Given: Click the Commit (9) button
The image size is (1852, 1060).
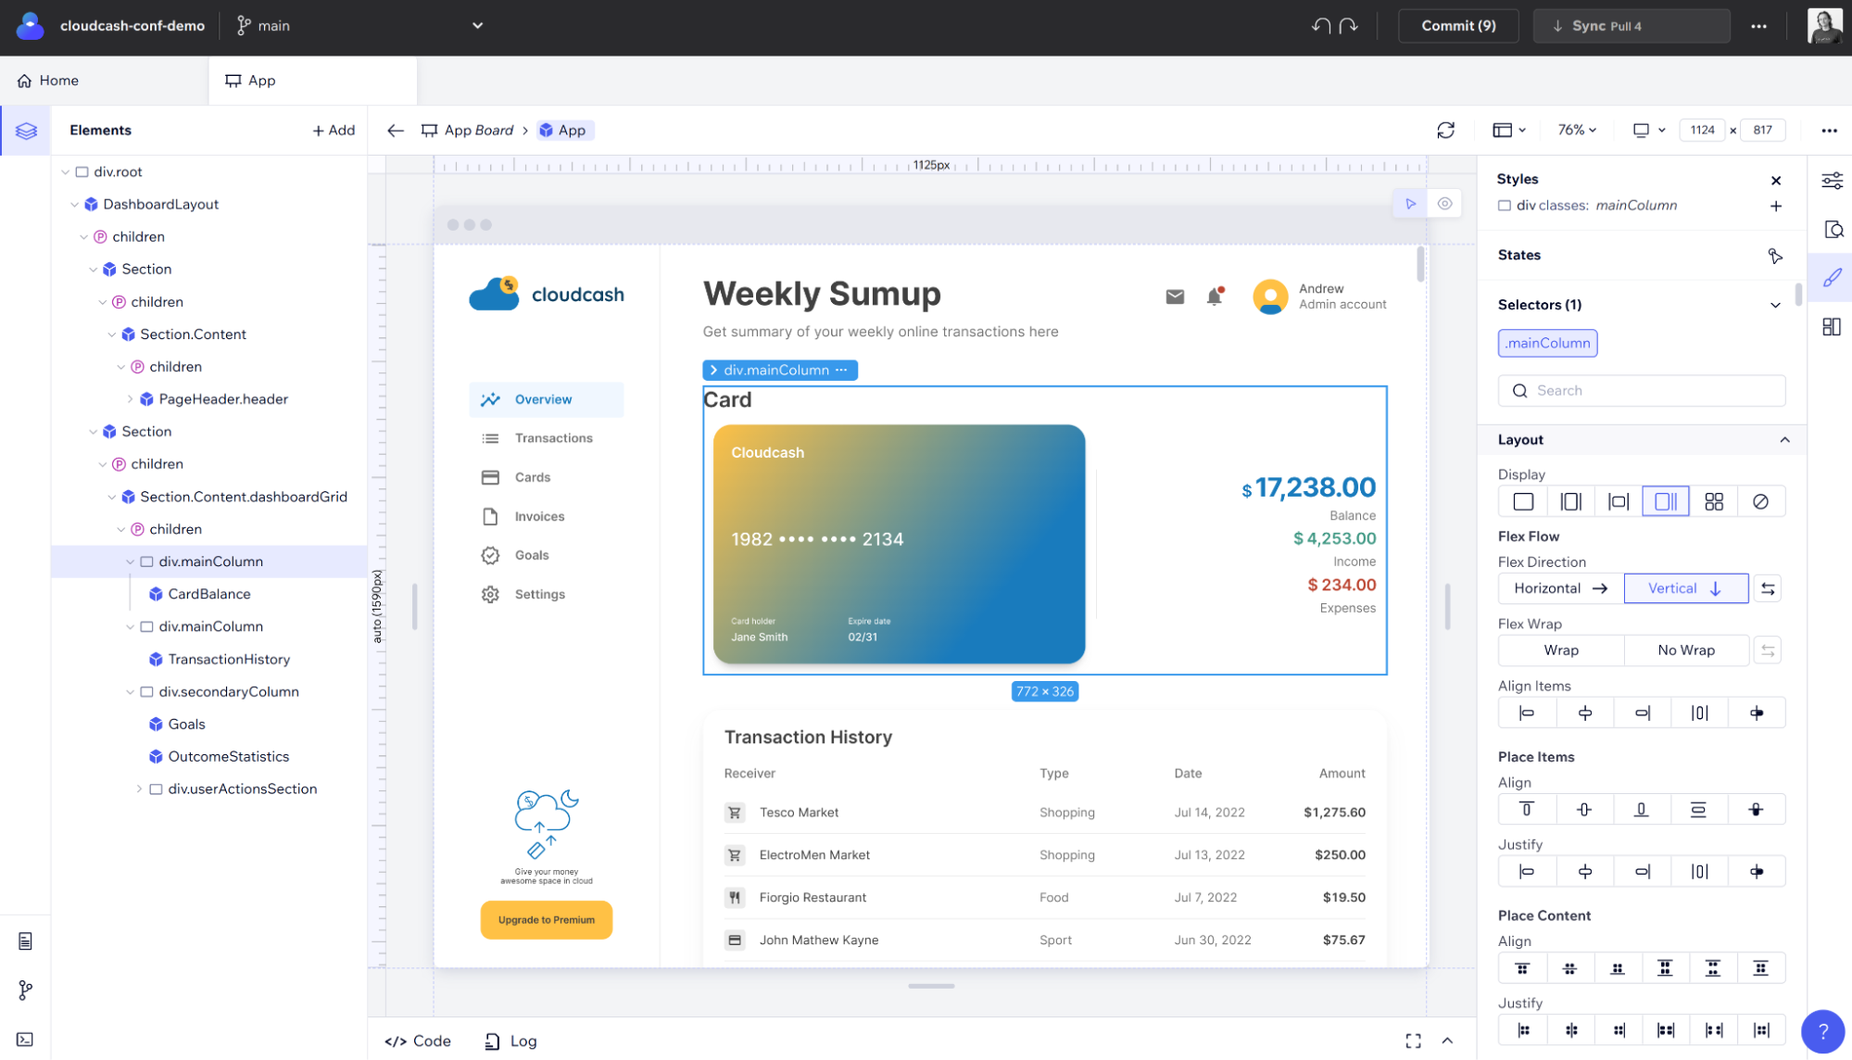Looking at the screenshot, I should click(1458, 26).
